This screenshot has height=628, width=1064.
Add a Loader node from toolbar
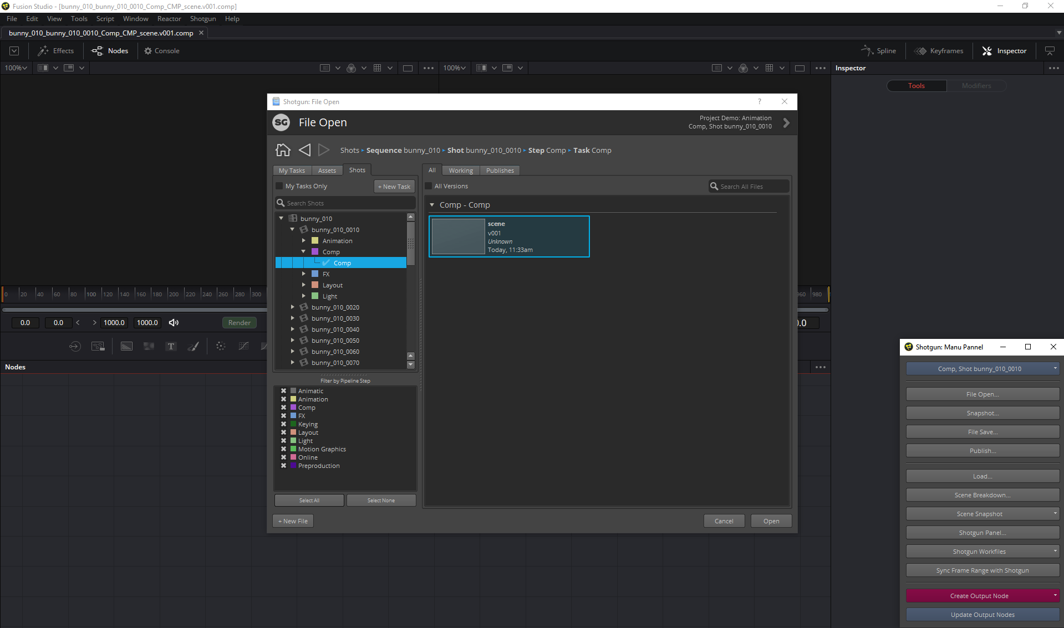(x=75, y=346)
